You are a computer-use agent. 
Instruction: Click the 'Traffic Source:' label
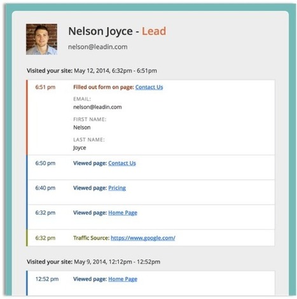pos(92,238)
